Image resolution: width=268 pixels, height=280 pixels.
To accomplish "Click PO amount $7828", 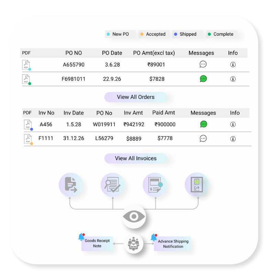I will click(x=157, y=79).
